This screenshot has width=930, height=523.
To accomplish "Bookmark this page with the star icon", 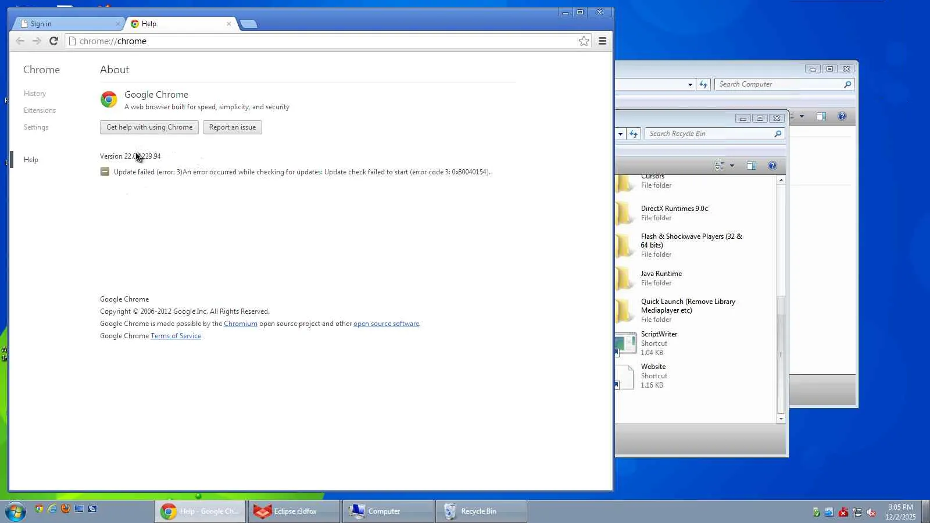I will tap(584, 41).
